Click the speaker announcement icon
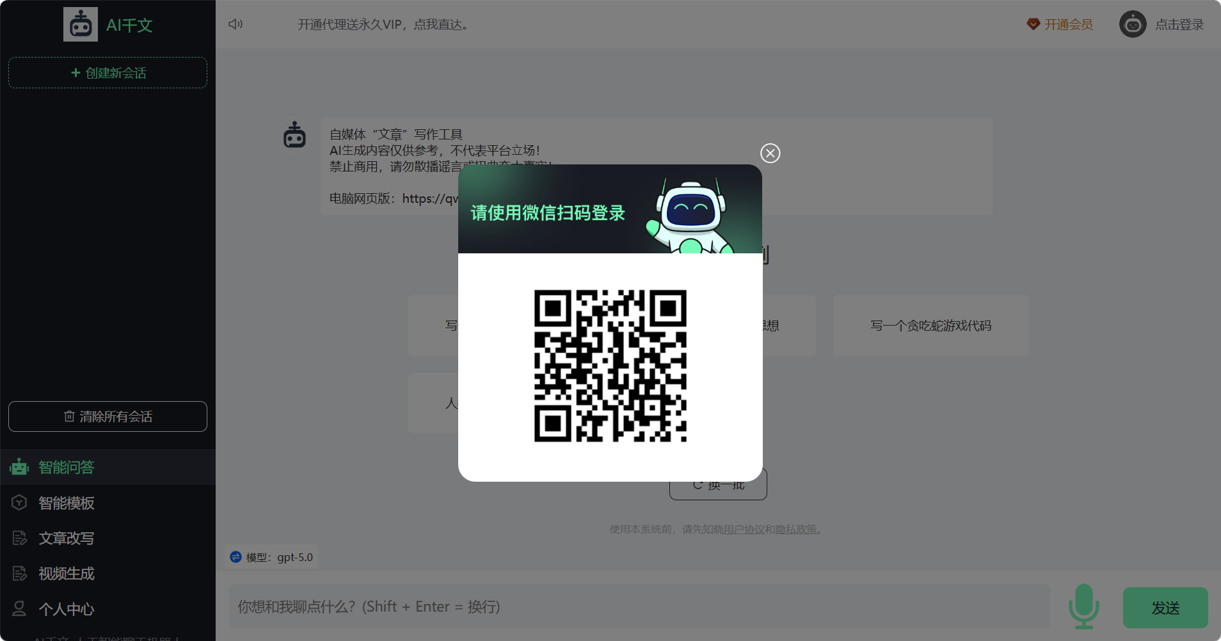Image resolution: width=1221 pixels, height=641 pixels. click(x=235, y=24)
